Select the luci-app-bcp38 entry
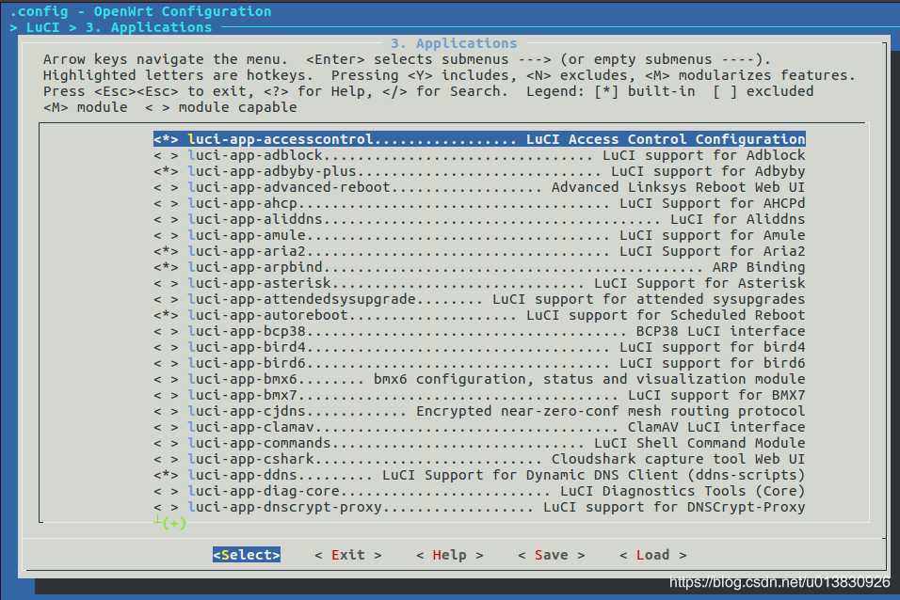The width and height of the screenshot is (900, 600). tap(479, 332)
